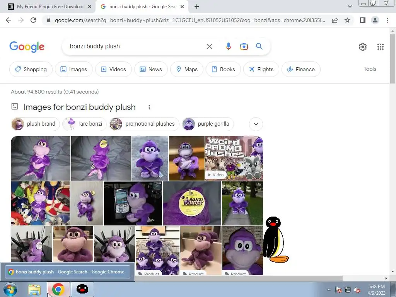The image size is (396, 297).
Task: Bookmark this tab with the star icon
Action: point(347,20)
